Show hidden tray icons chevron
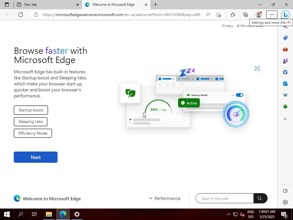Image resolution: width=293 pixels, height=220 pixels. 229,214
